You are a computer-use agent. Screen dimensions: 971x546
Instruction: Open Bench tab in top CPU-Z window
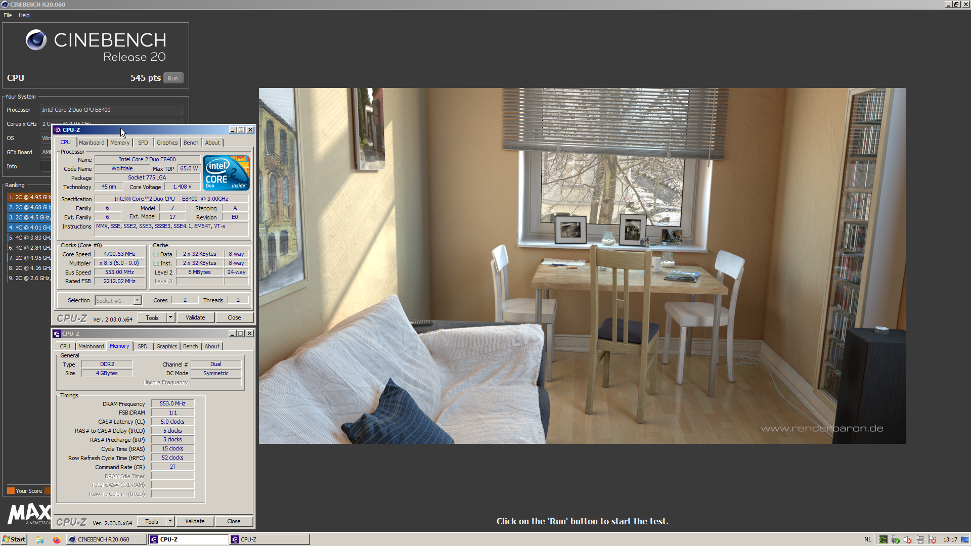click(191, 143)
